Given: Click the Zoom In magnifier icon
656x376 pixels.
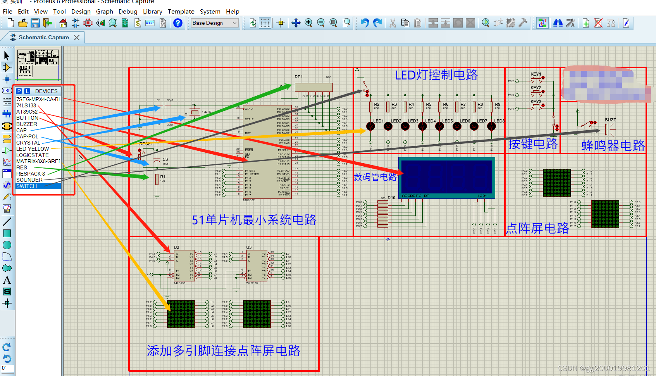Looking at the screenshot, I should click(309, 23).
